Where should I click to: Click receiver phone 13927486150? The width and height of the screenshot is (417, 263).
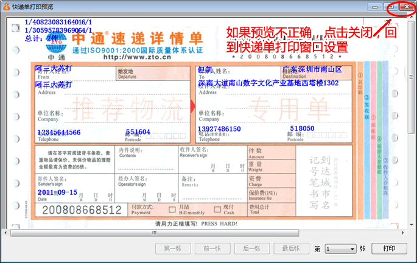(x=219, y=129)
